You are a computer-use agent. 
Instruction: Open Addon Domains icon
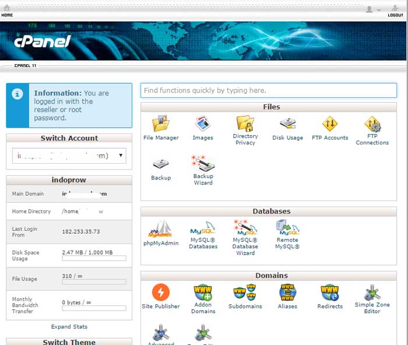(x=203, y=292)
